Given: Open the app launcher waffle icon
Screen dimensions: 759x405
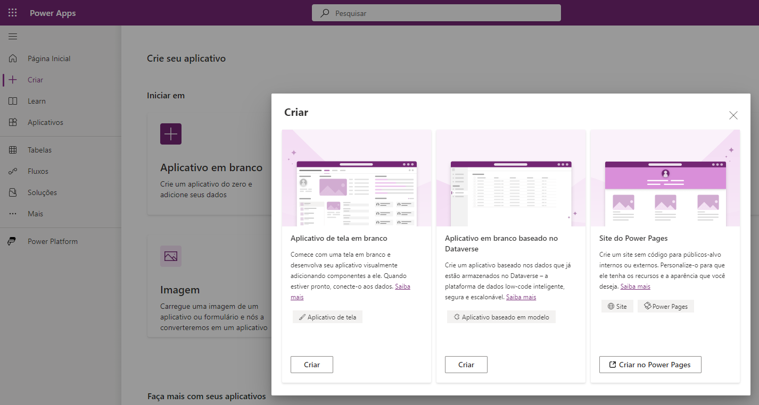Looking at the screenshot, I should pyautogui.click(x=13, y=13).
